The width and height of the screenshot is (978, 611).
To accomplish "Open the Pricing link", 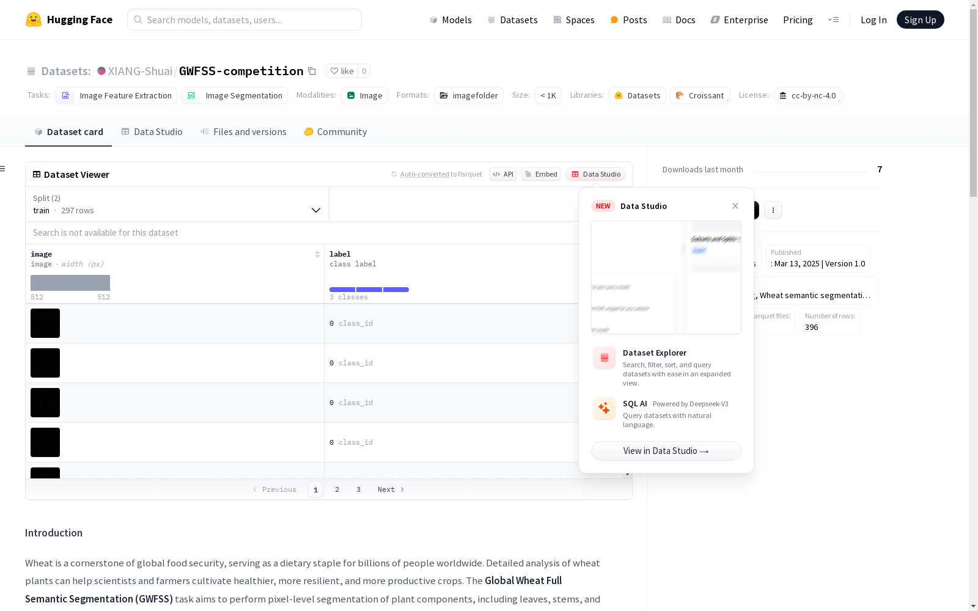I will pos(798,20).
